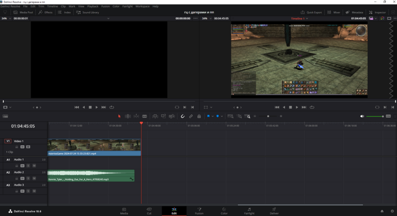Adjust the timeline zoom slider handle
Image resolution: width=397 pixels, height=216 pixels.
pos(268,116)
